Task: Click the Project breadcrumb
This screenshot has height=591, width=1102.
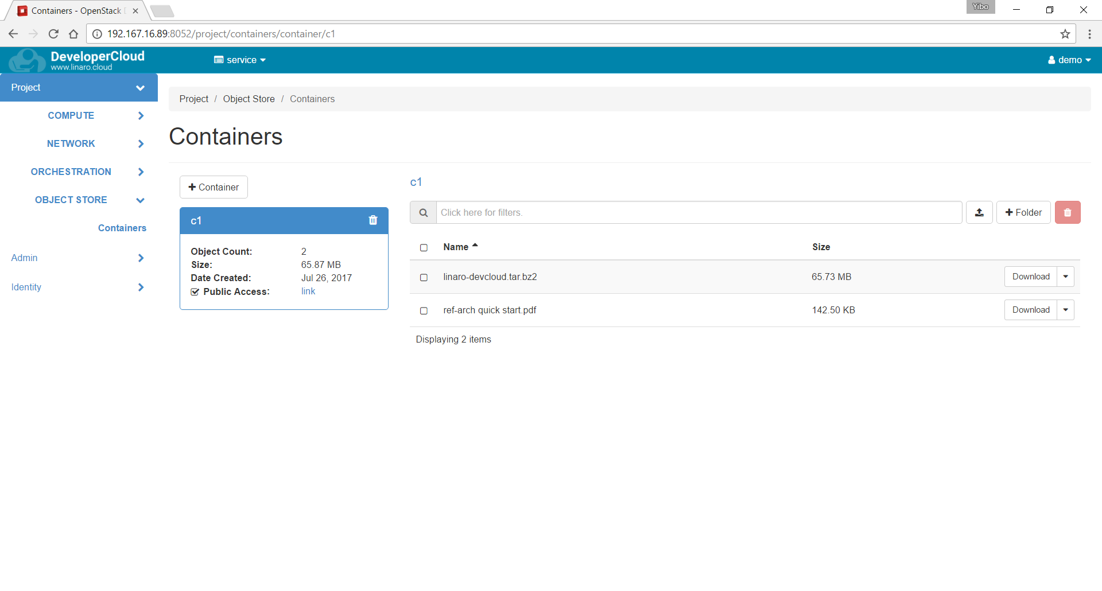Action: pos(194,99)
